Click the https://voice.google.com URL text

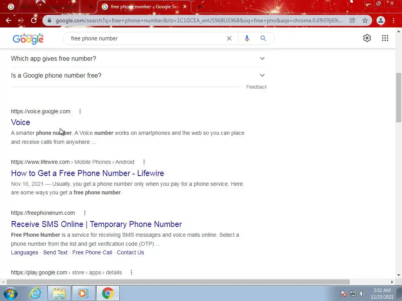[40, 111]
